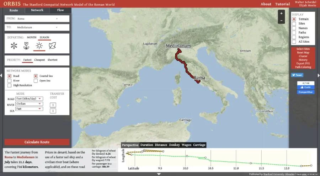Zoom in the map with plus button
This screenshot has width=320, height=176.
click(x=281, y=14)
